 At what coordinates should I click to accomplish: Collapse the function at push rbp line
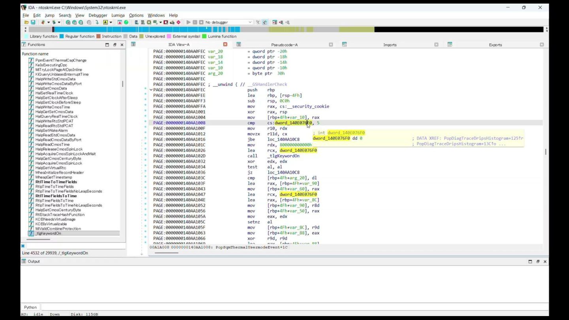151,90
